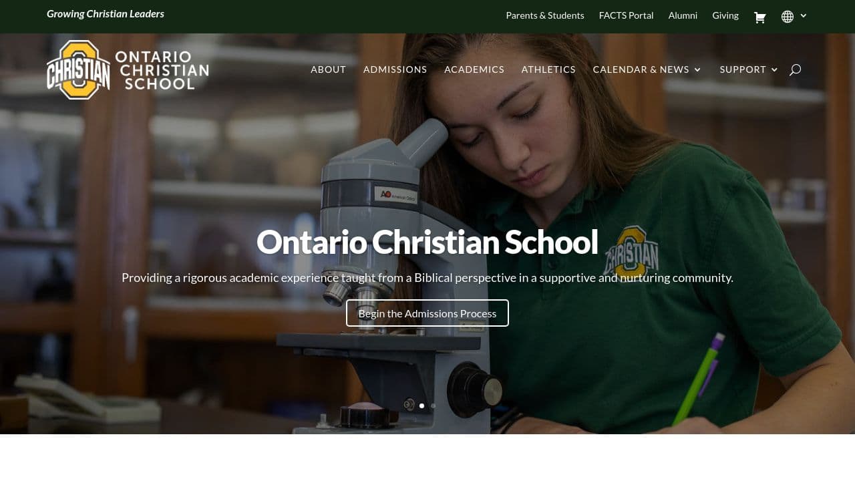The height and width of the screenshot is (481, 855).
Task: Open the ATHLETICS menu
Action: pos(548,69)
